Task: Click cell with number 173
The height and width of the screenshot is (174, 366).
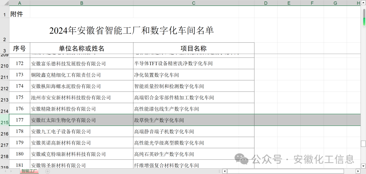Action: [20, 75]
